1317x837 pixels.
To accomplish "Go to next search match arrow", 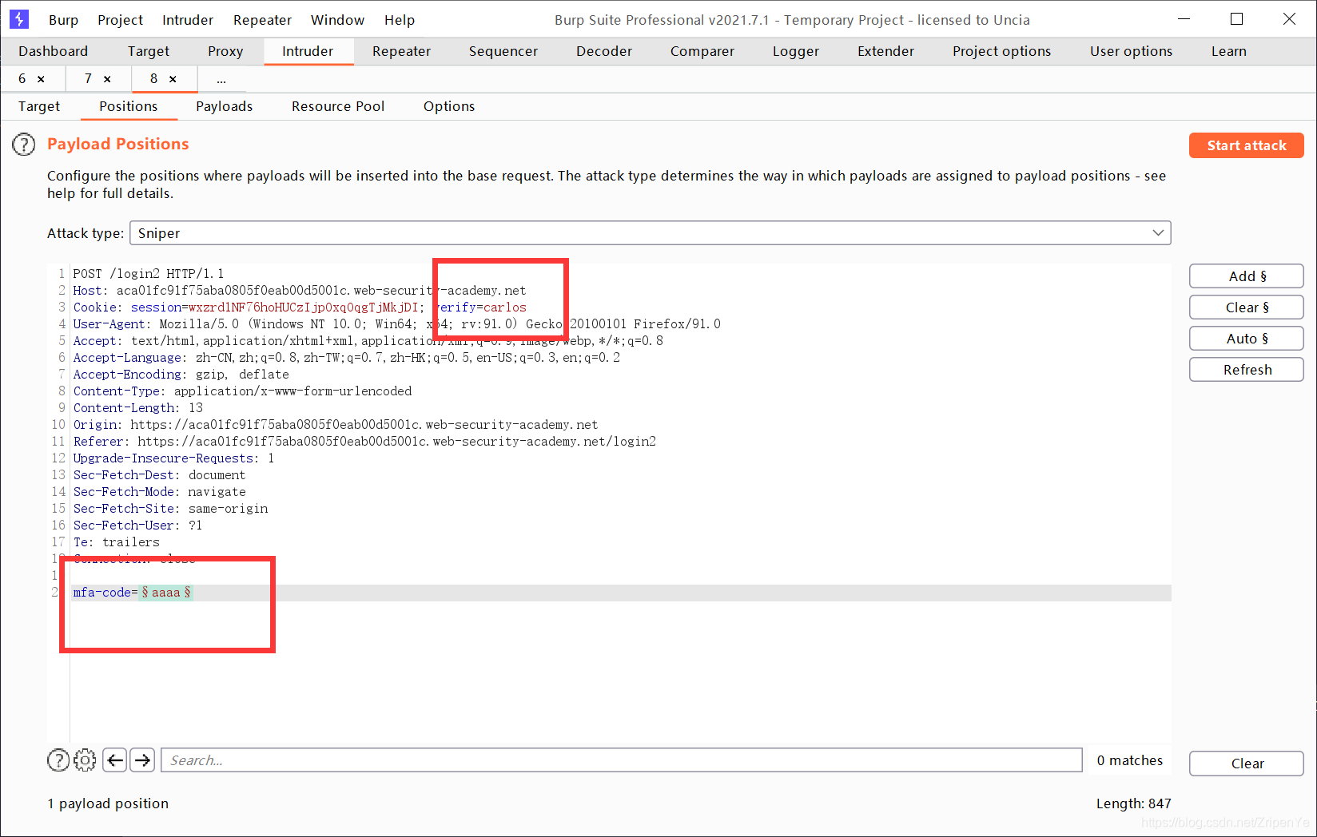I will point(143,760).
